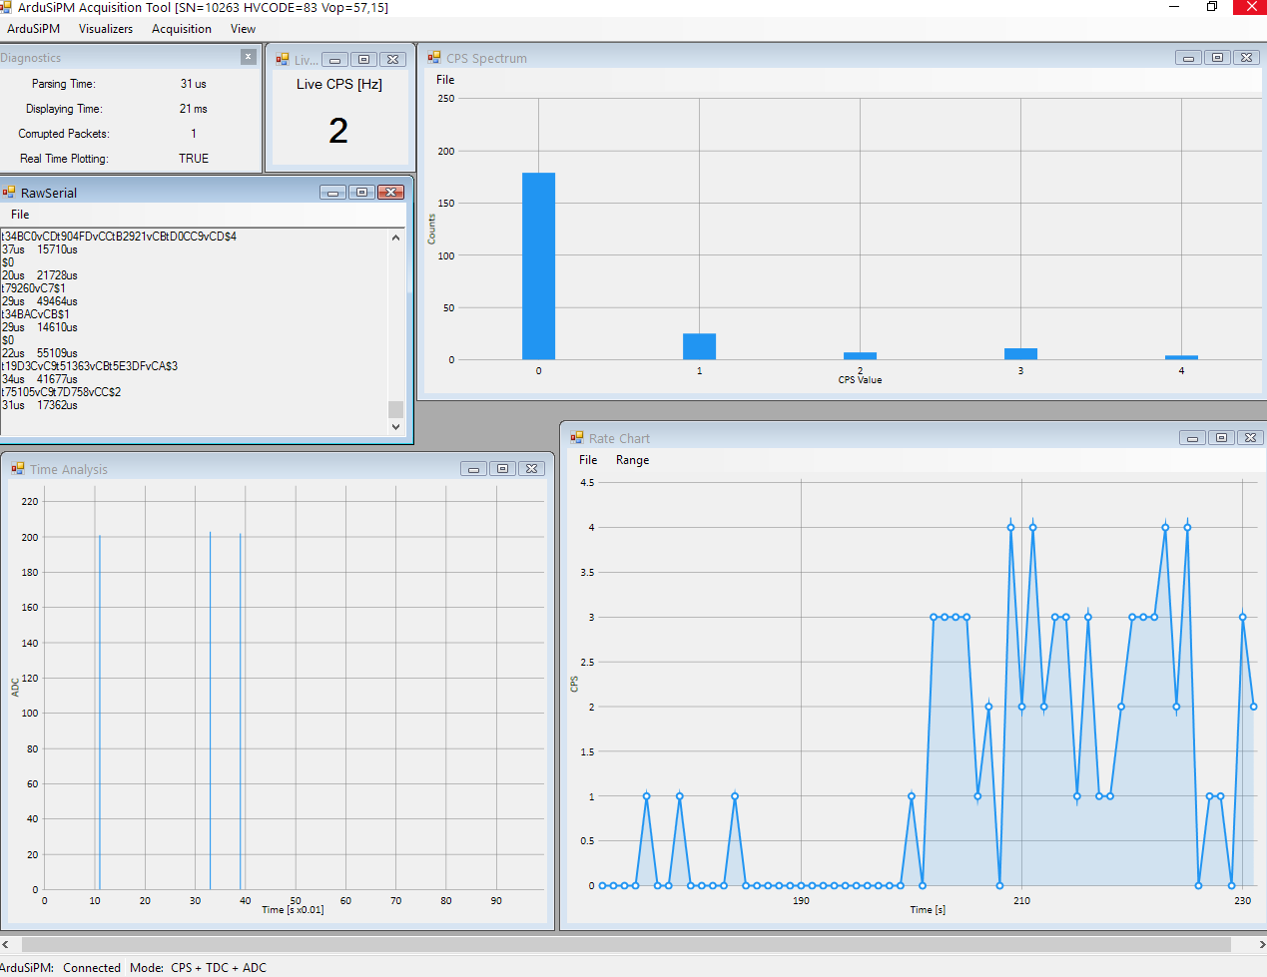The image size is (1267, 977).
Task: Close the Time Analysis window
Action: [x=532, y=469]
